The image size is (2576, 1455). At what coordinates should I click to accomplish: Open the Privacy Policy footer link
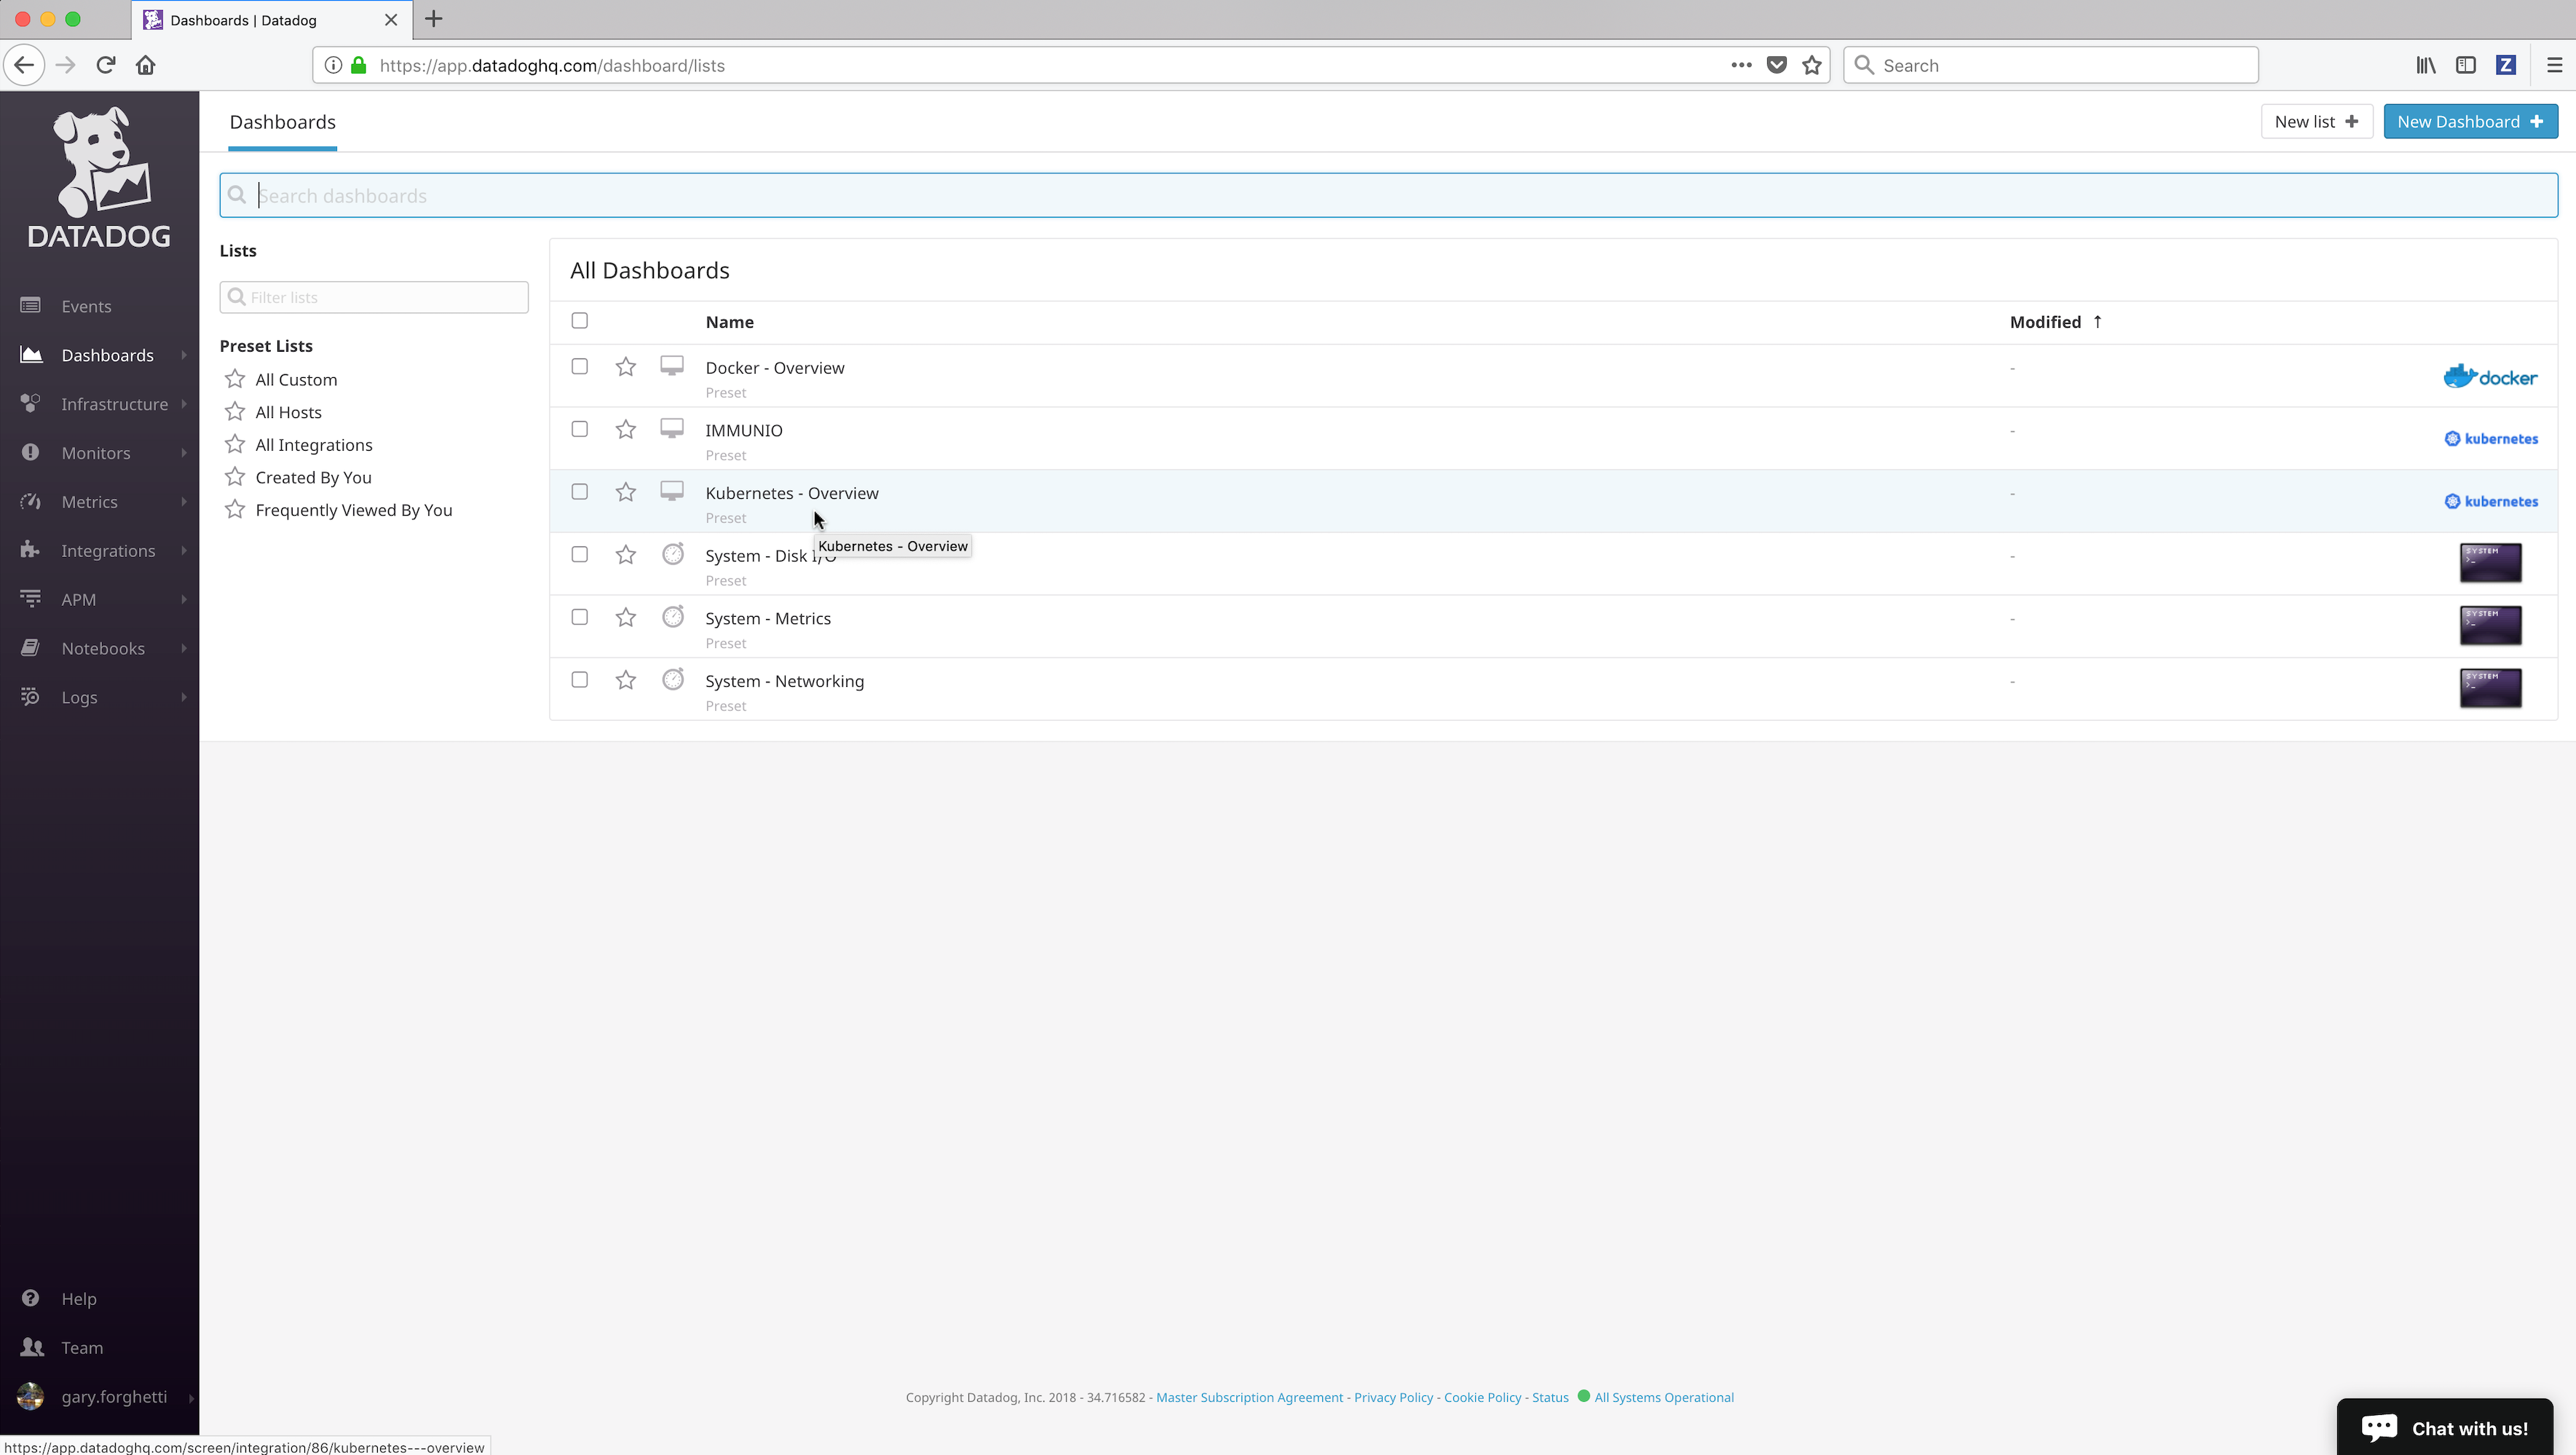coord(1393,1398)
